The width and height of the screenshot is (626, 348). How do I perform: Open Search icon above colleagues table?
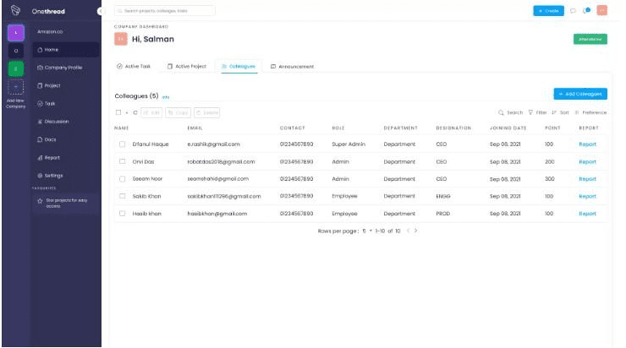coord(501,113)
